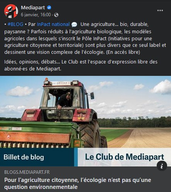
Task: Open the three-dots post options menu
Action: point(160,10)
